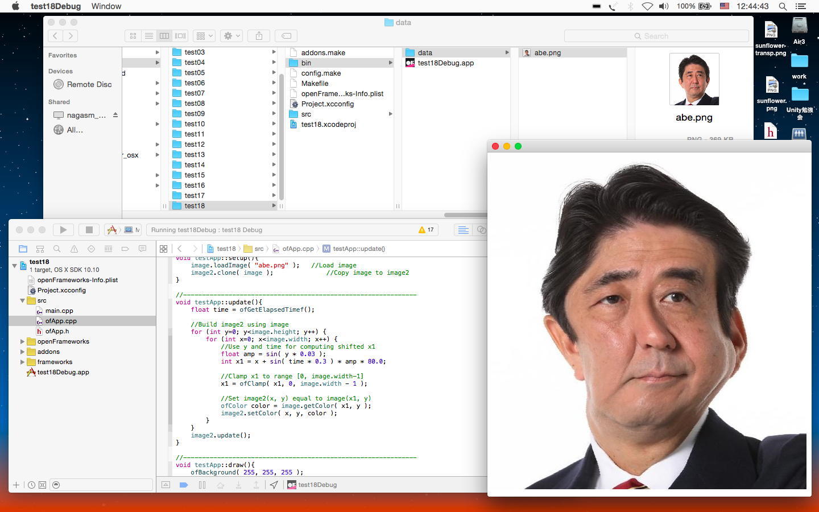The width and height of the screenshot is (819, 512).
Task: Open the Find navigator magnifier icon
Action: [57, 249]
